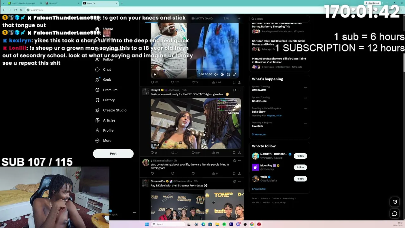Mute the top video with the speaker icon
This screenshot has height=228, width=405.
coord(216,74)
